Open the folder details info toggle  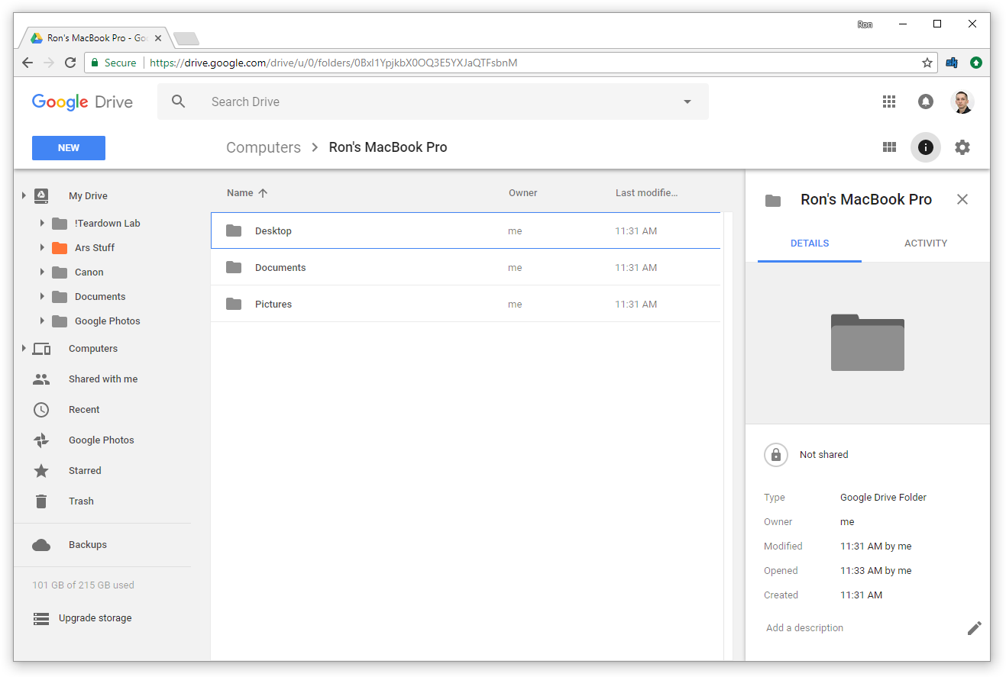pyautogui.click(x=925, y=147)
